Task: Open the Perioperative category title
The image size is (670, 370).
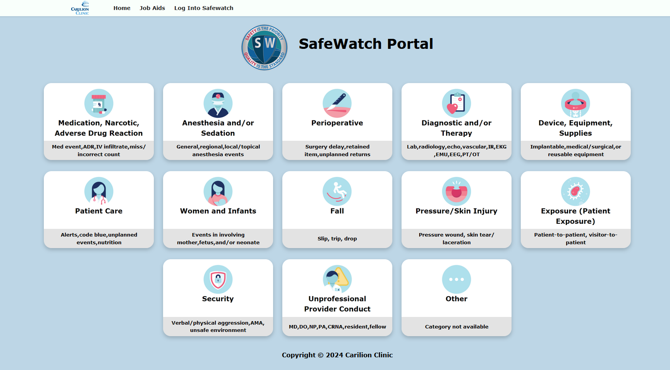Action: pos(337,123)
